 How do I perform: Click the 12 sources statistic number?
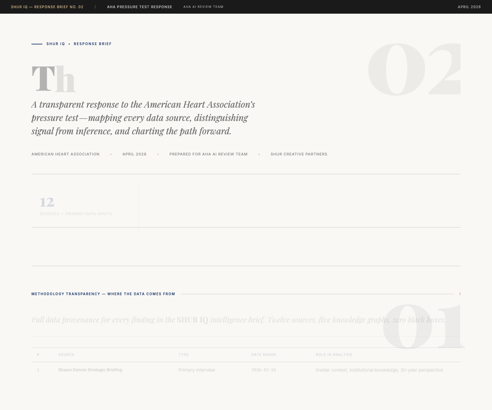pyautogui.click(x=47, y=202)
